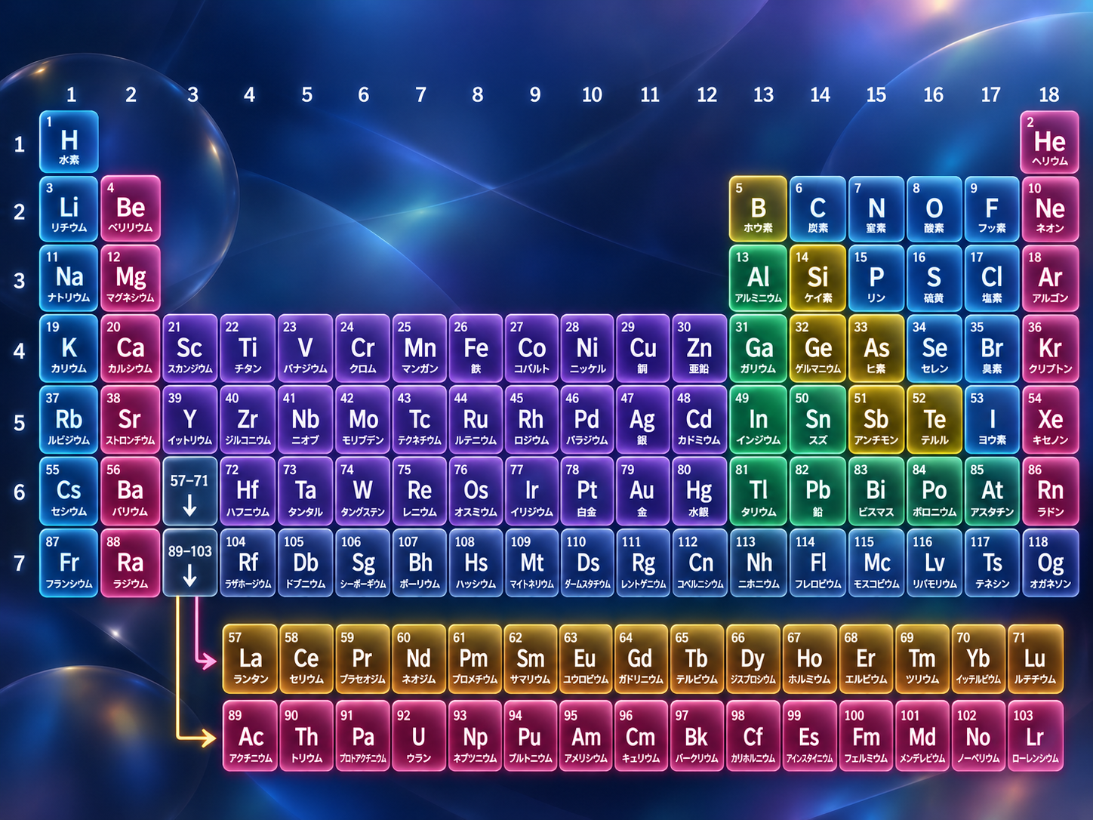This screenshot has width=1093, height=820.
Task: Select the Titanium (Ti) tile
Action: [248, 348]
